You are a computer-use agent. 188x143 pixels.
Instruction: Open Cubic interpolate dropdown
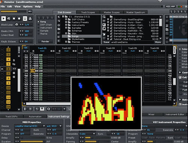pos(87,134)
